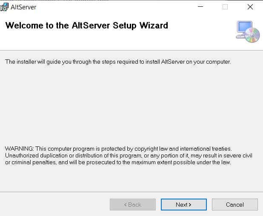Viewport: 263px width, 216px height.
Task: Click the Welcome to the AltServer Setup Wizard heading
Action: tap(86, 25)
